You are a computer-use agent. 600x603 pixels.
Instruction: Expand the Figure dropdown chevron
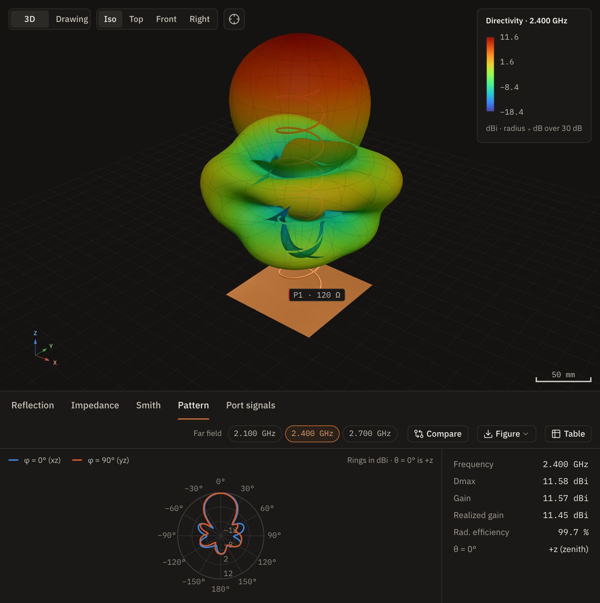click(x=525, y=434)
